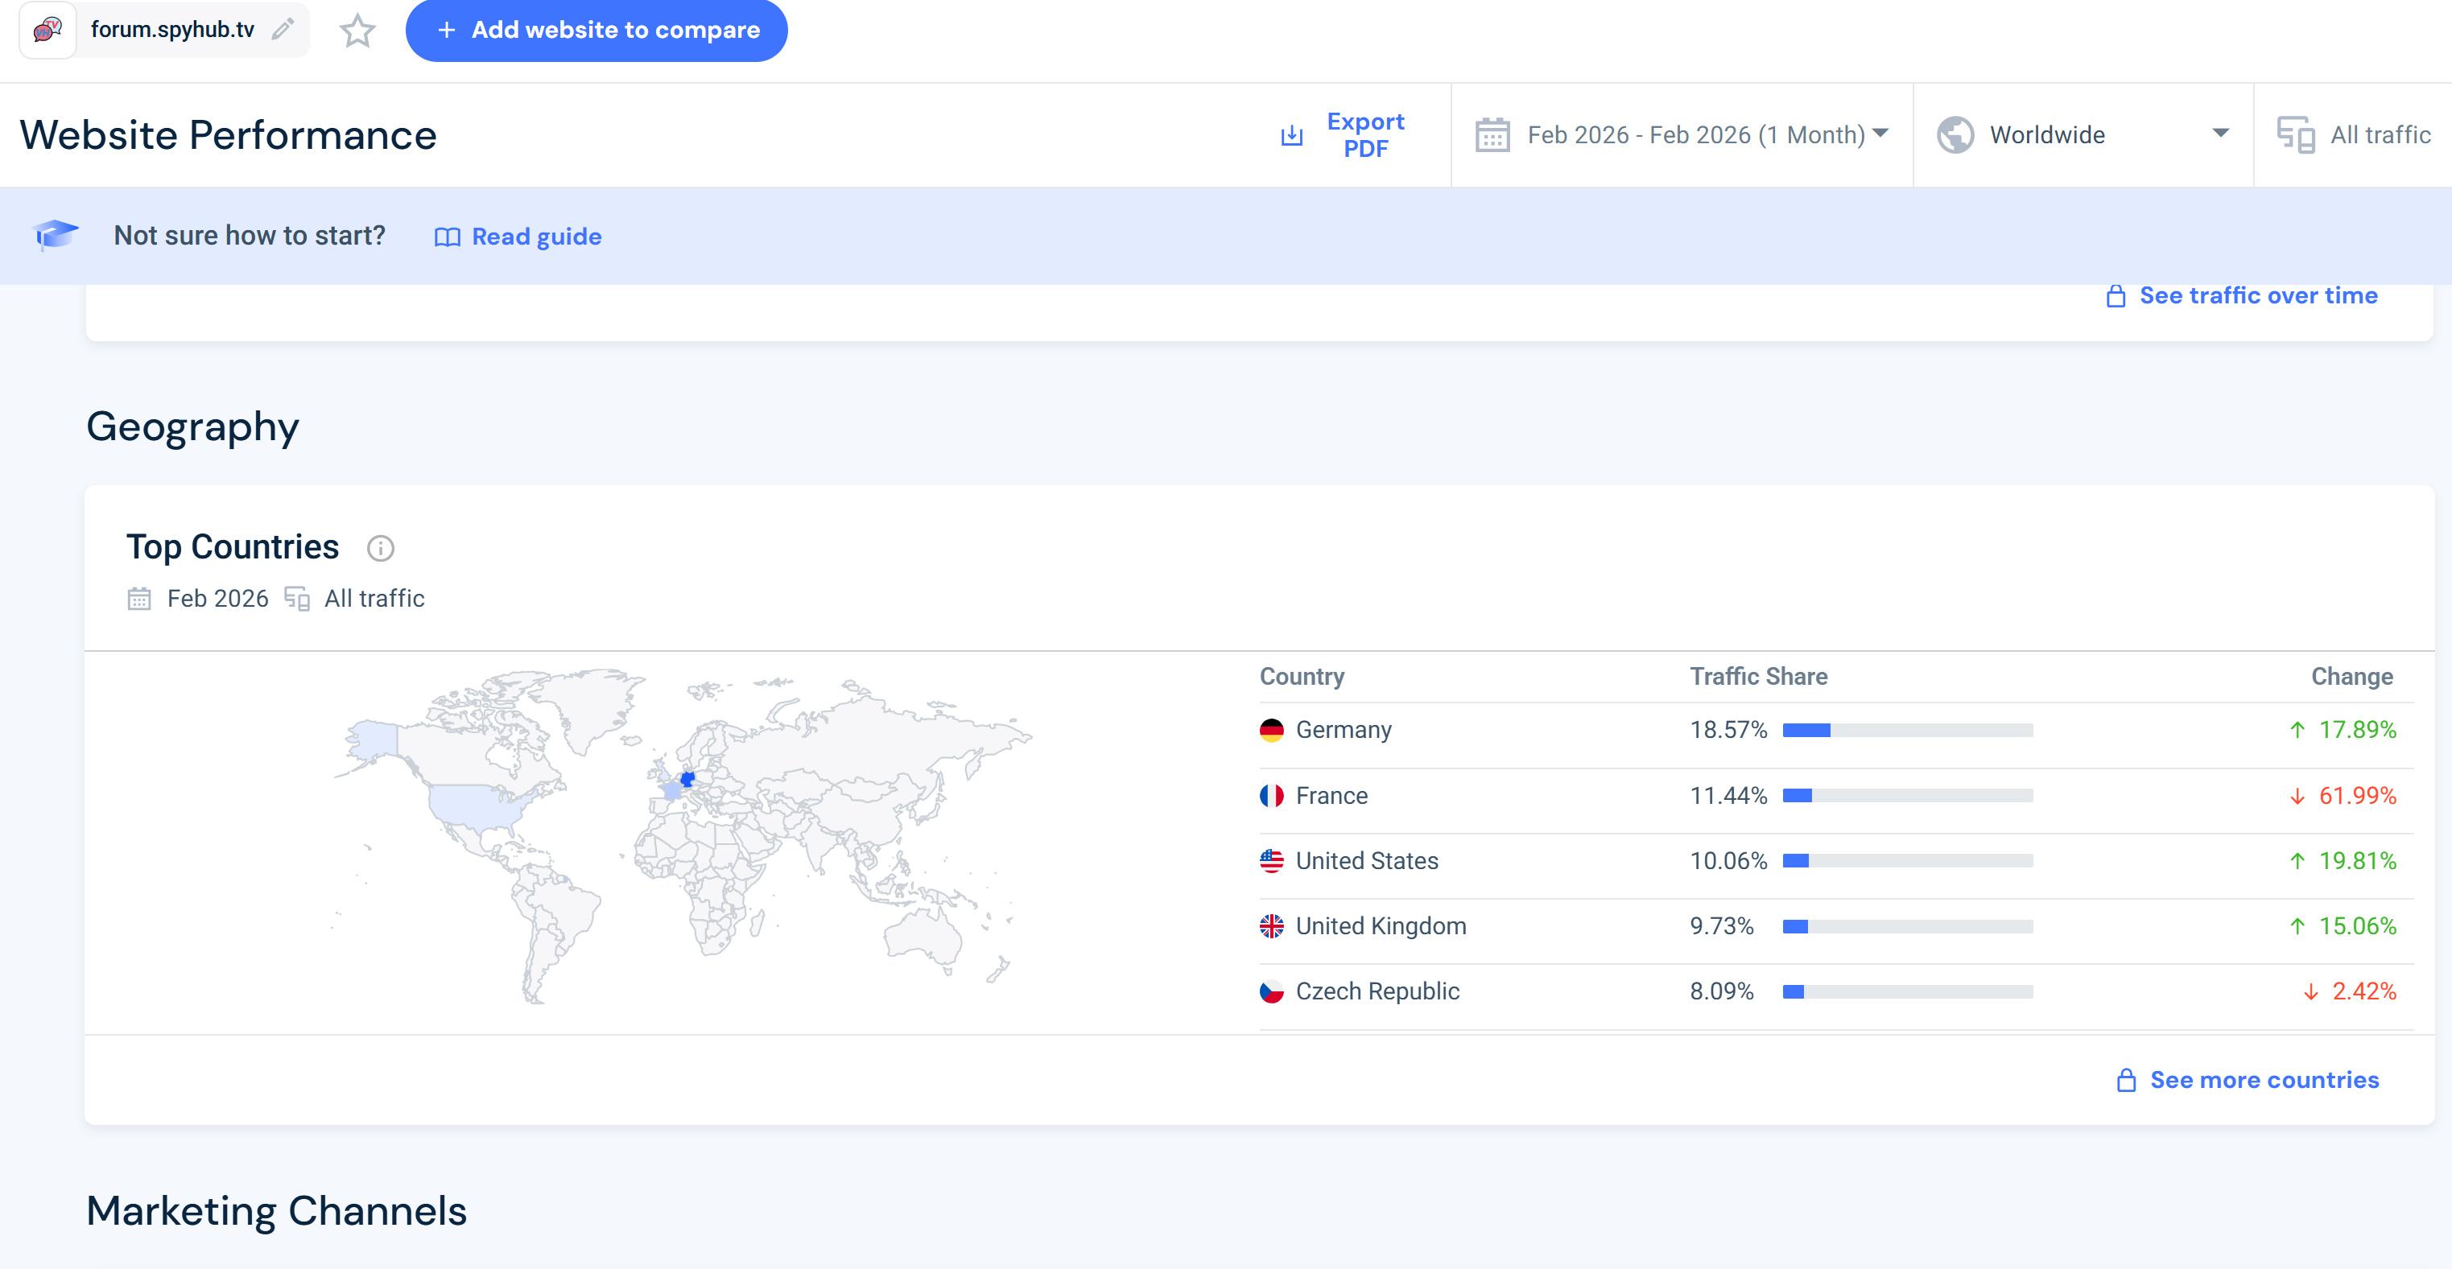This screenshot has width=2452, height=1269.
Task: Click the pencil edit icon beside forum.spyhub.tv
Action: click(282, 30)
